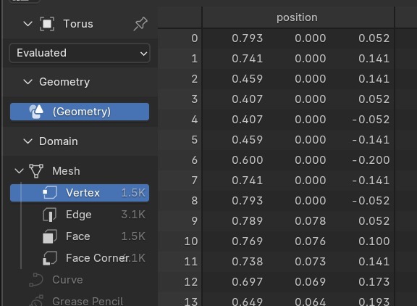Click the Edge domain icon
The height and width of the screenshot is (306, 417).
(x=50, y=215)
